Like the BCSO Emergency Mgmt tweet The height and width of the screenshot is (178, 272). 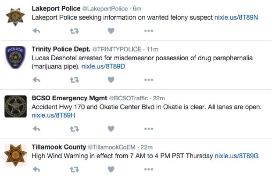click(x=111, y=129)
